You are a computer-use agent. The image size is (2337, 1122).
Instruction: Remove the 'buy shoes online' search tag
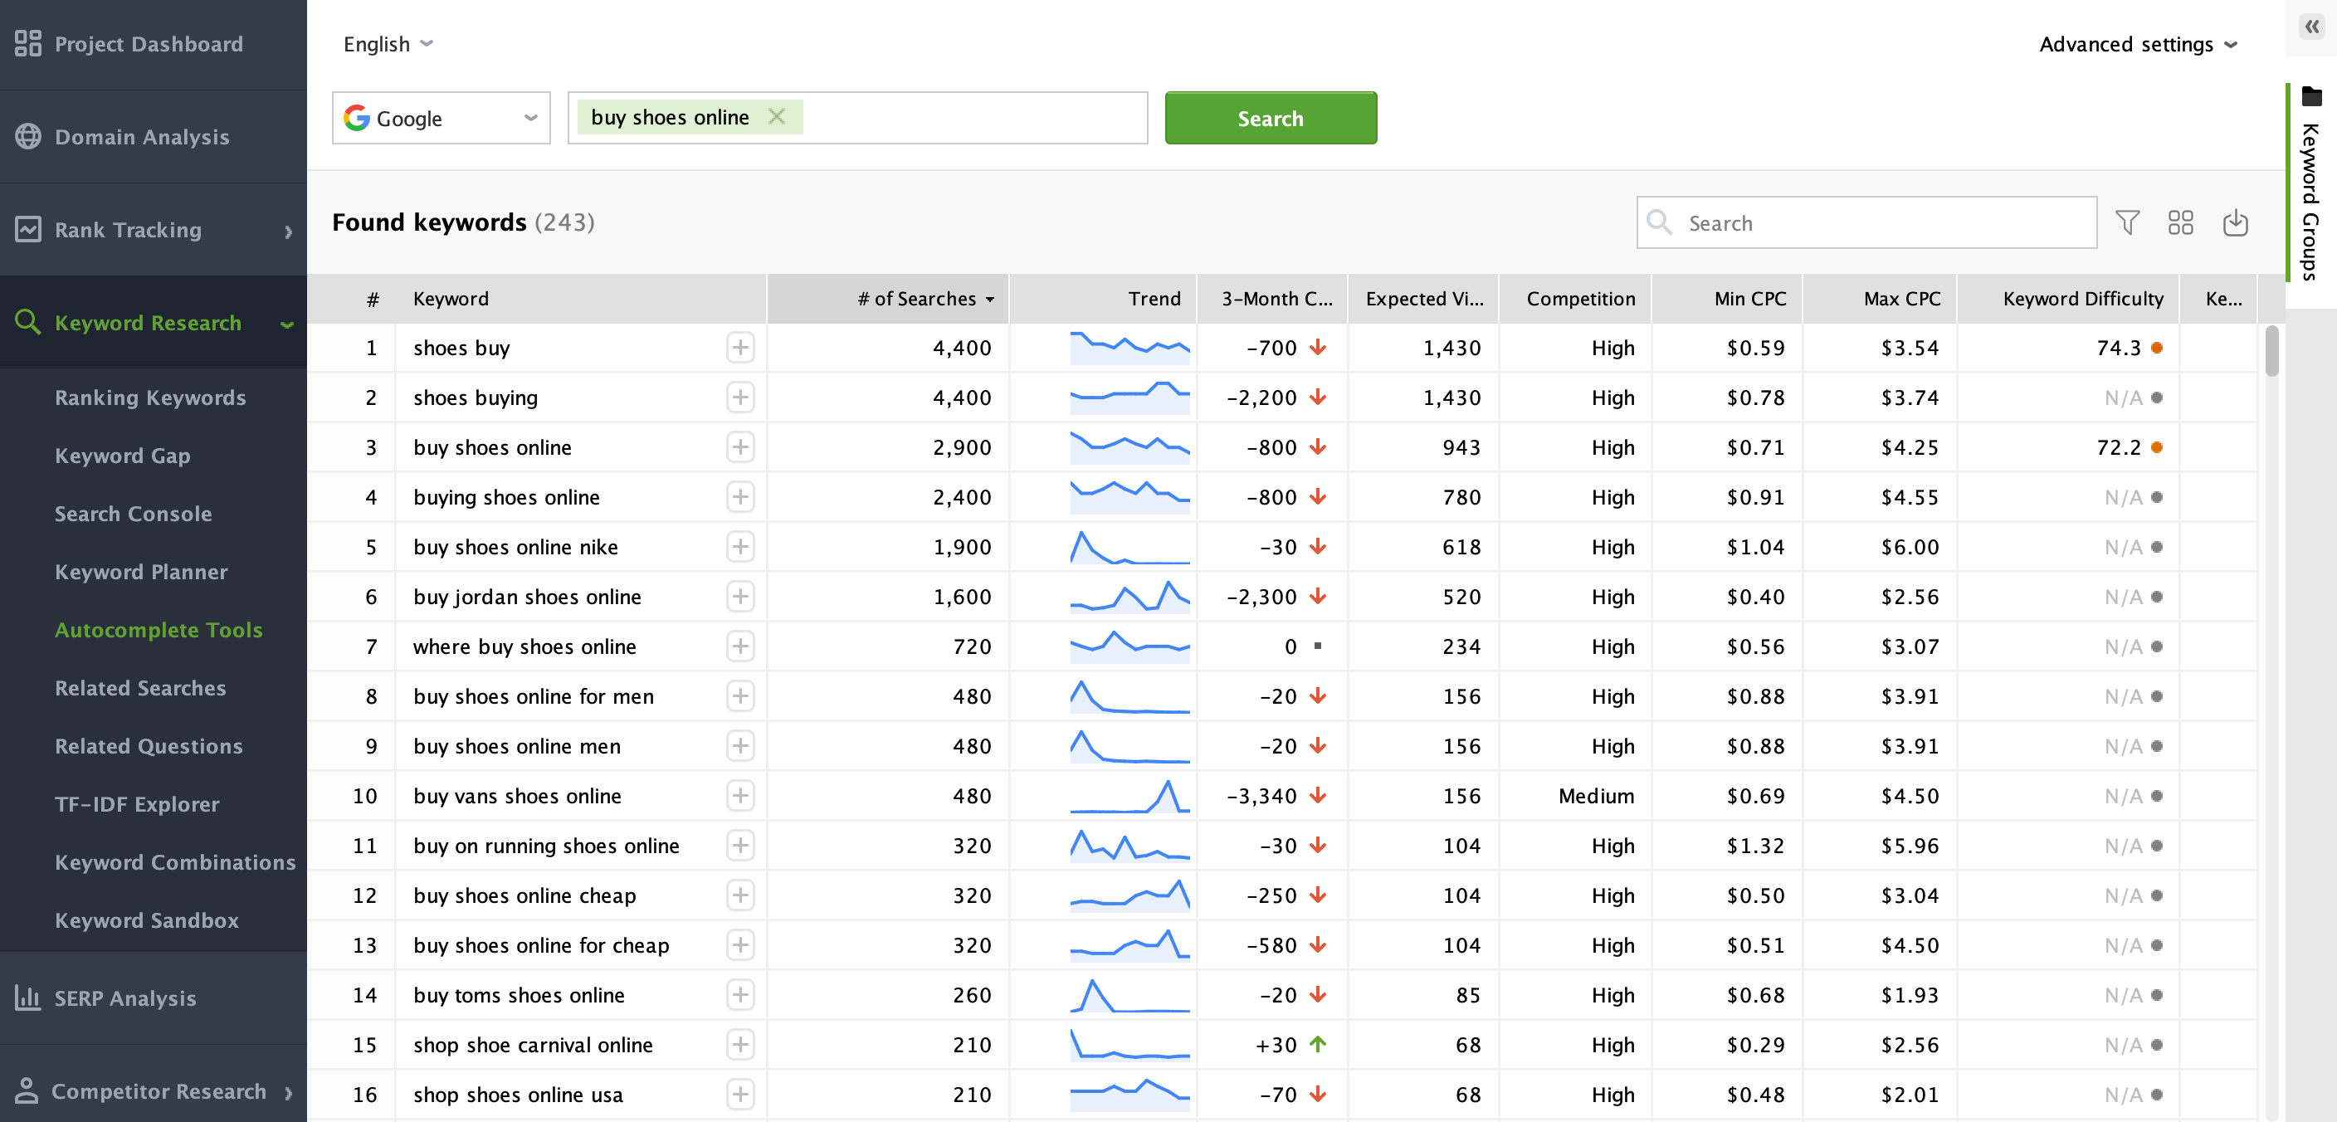pyautogui.click(x=777, y=116)
